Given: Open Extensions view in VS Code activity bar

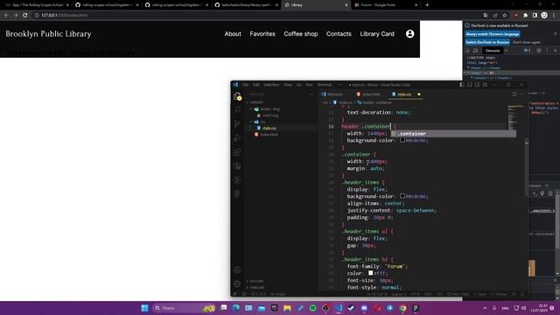Looking at the screenshot, I should [237, 152].
